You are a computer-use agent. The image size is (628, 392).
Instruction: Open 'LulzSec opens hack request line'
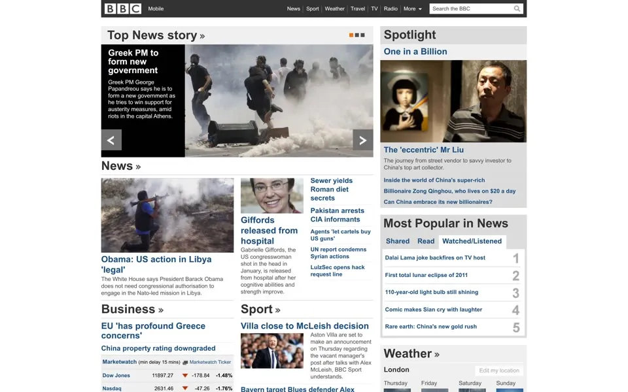[x=338, y=270]
